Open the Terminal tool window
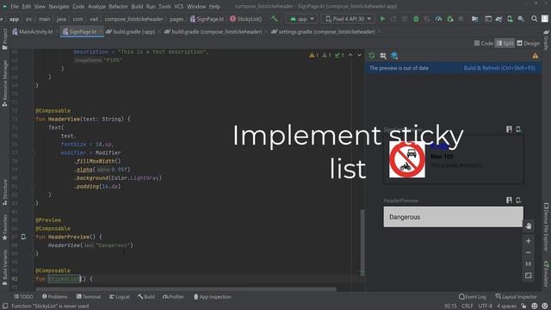 point(89,297)
